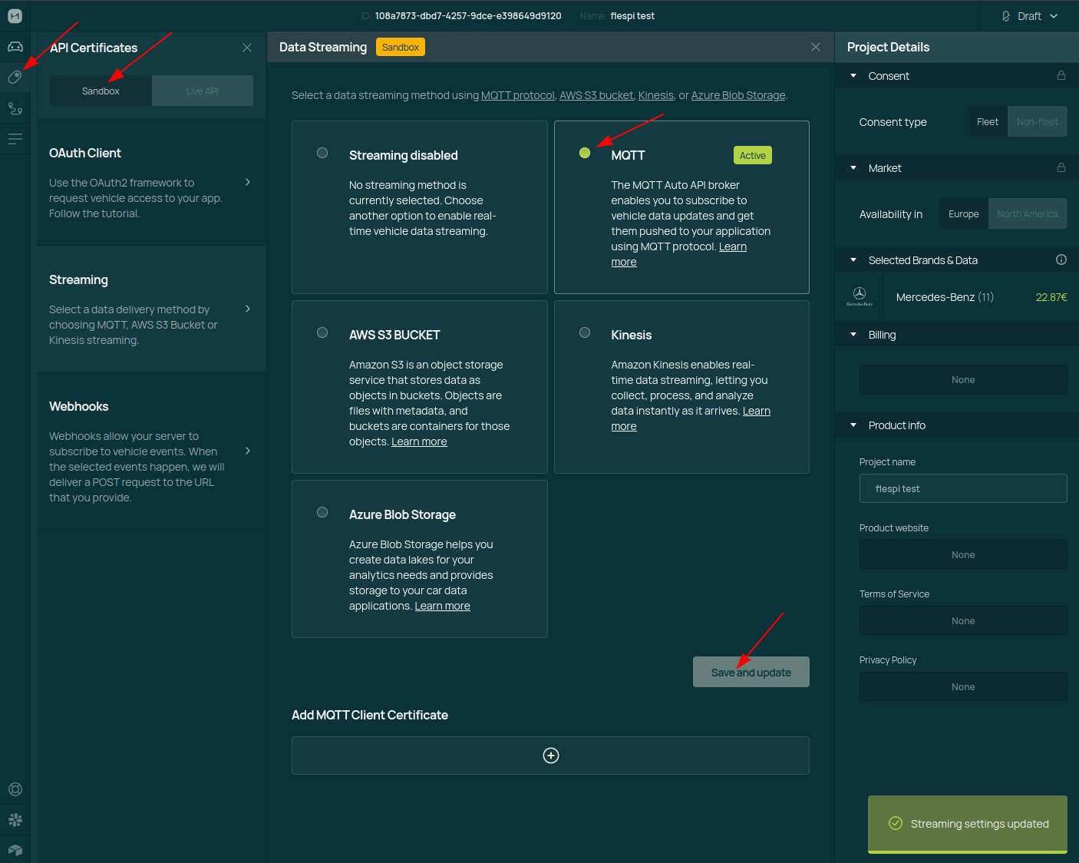Click the Product website field
This screenshot has width=1079, height=863.
point(963,554)
